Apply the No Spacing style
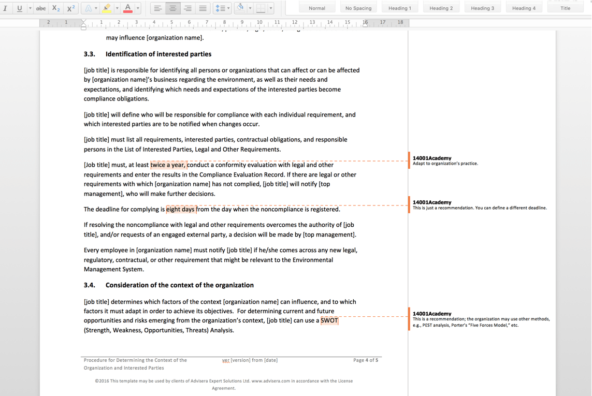 [358, 8]
